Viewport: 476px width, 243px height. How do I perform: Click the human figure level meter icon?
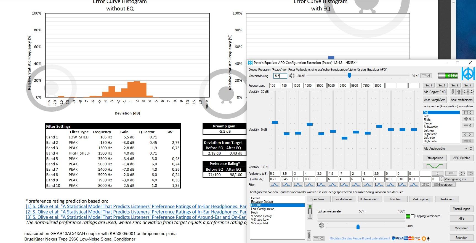[x=310, y=212]
